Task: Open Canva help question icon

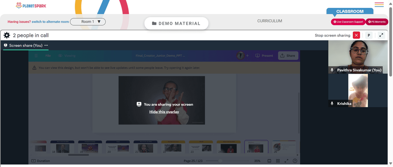Action: click(295, 161)
